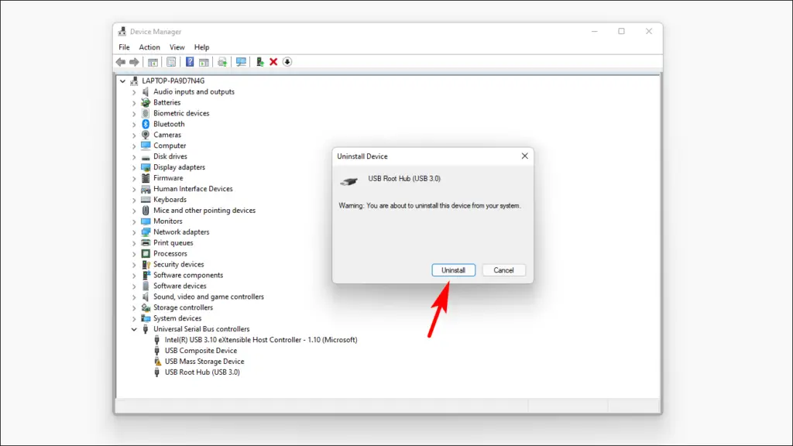Image resolution: width=793 pixels, height=446 pixels.
Task: Click the USB Mass Storage Device warning icon
Action: tap(157, 362)
